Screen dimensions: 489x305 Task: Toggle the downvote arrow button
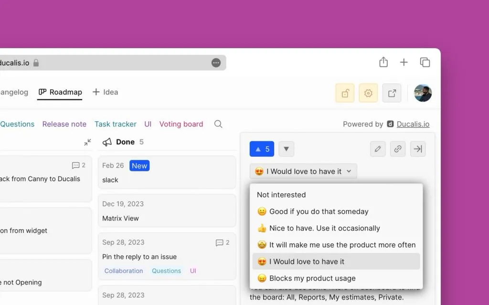[x=286, y=149]
